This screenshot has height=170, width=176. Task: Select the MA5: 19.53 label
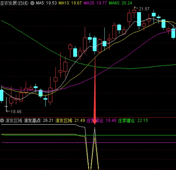pos(46,3)
